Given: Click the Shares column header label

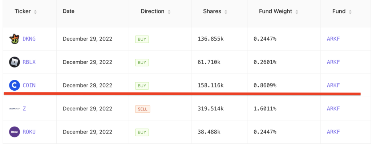Looking at the screenshot, I should click(212, 11).
